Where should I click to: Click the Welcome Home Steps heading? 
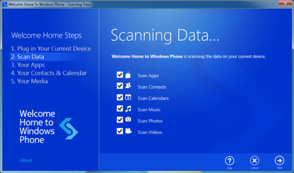[46, 36]
